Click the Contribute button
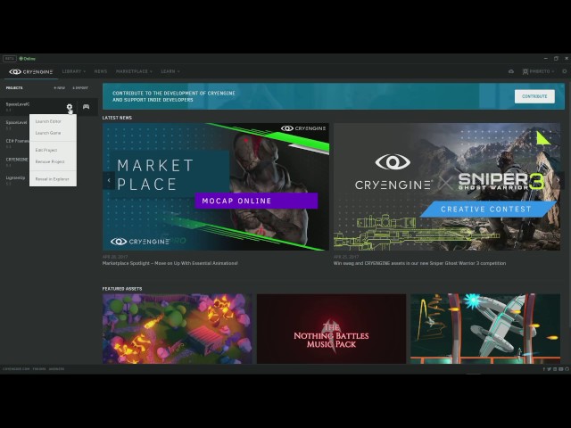The width and height of the screenshot is (571, 428). (x=534, y=96)
